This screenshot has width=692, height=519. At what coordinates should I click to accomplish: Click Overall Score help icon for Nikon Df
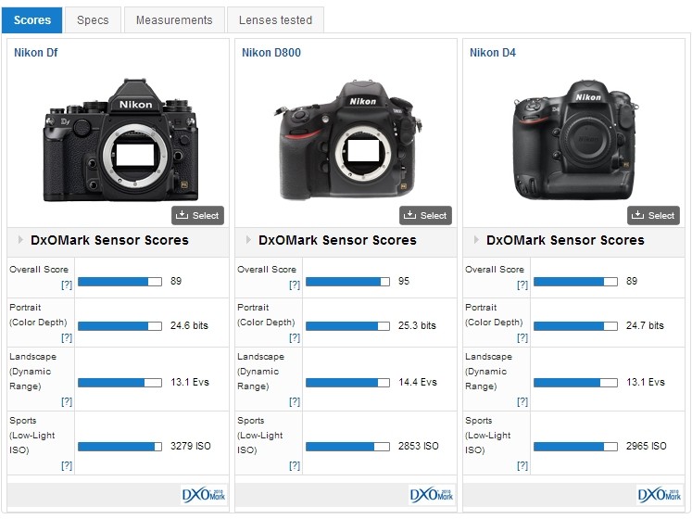66,285
